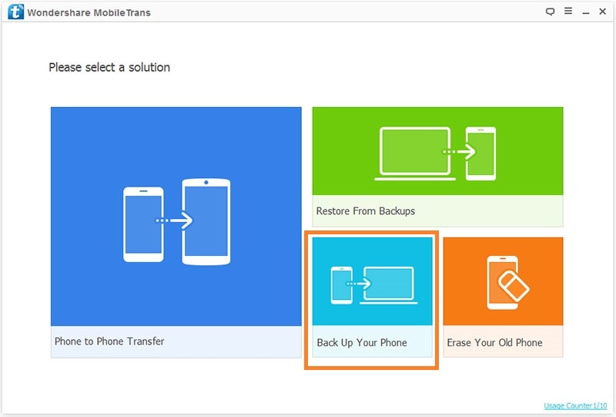Click the Wondershare MobileTrans logo icon
Screen dimensions: 616x417
point(15,12)
